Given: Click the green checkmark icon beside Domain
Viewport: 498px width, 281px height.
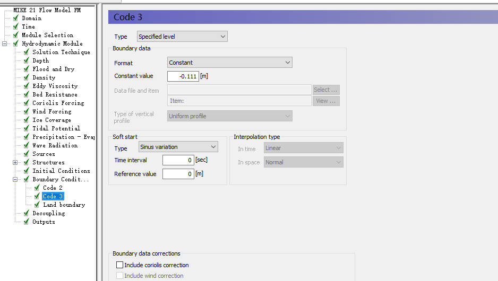Looking at the screenshot, I should coord(16,18).
